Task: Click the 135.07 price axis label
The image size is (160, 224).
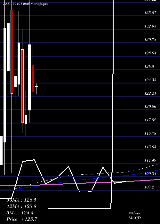Action: [150, 13]
